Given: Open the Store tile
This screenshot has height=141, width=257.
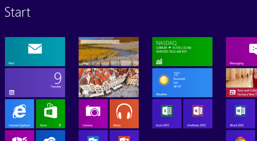Looking at the screenshot, I should [51, 114].
